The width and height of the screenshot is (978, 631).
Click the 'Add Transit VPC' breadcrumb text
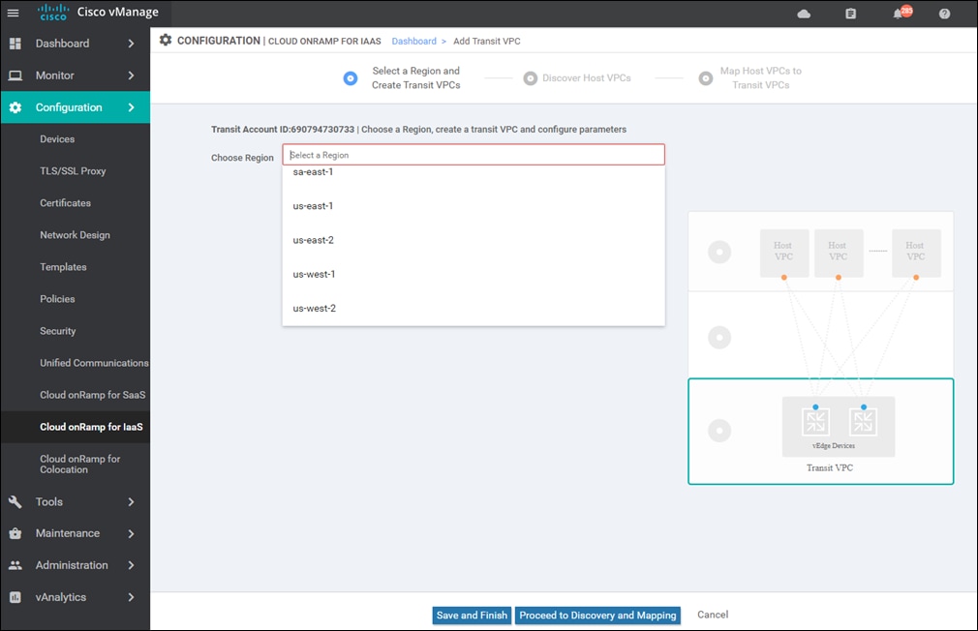point(486,42)
